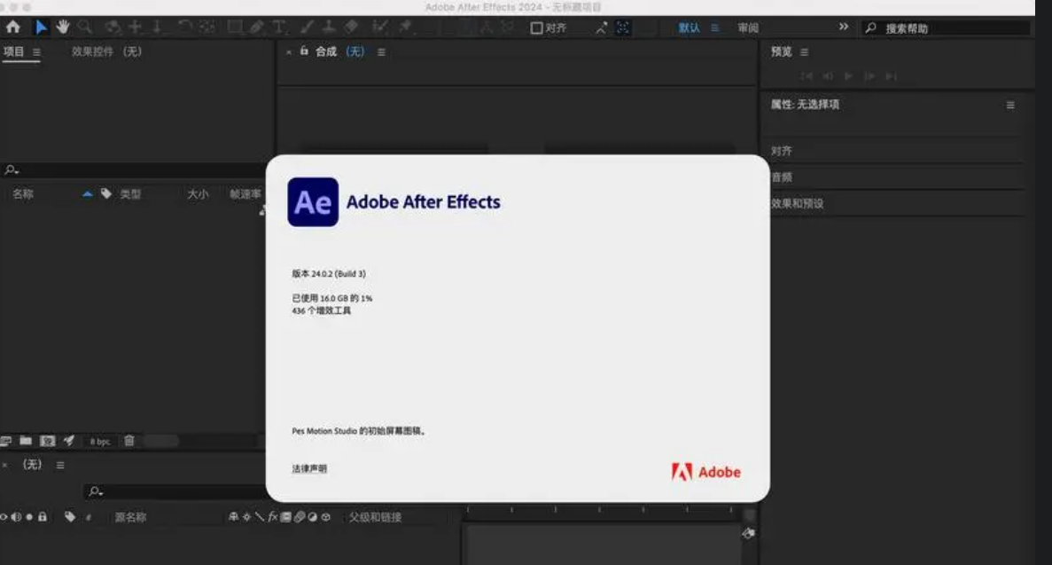Select the Home tool in the toolbar

pyautogui.click(x=13, y=27)
